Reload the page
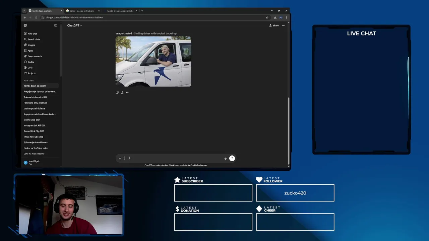Viewport: 429px width, 241px height. [x=36, y=18]
